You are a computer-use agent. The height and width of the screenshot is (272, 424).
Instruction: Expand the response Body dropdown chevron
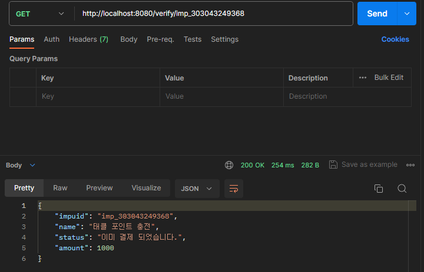pyautogui.click(x=32, y=165)
